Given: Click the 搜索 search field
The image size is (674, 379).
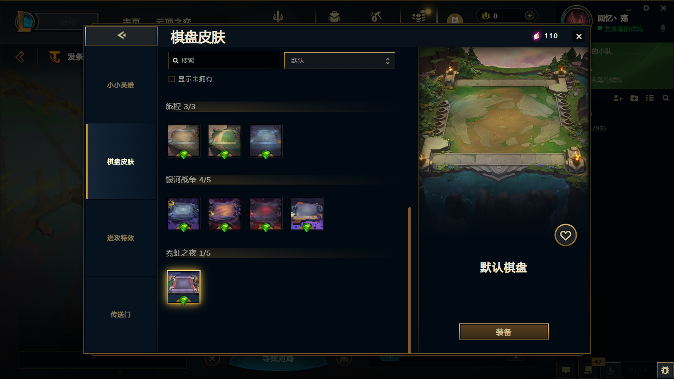Looking at the screenshot, I should point(224,61).
